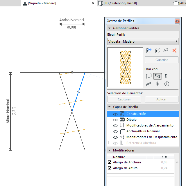Close the Gestor de Perfiles palette
The height and width of the screenshot is (186, 186).
point(177,21)
